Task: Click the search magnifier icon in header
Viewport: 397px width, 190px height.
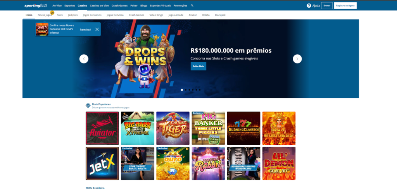Action: coord(192,5)
